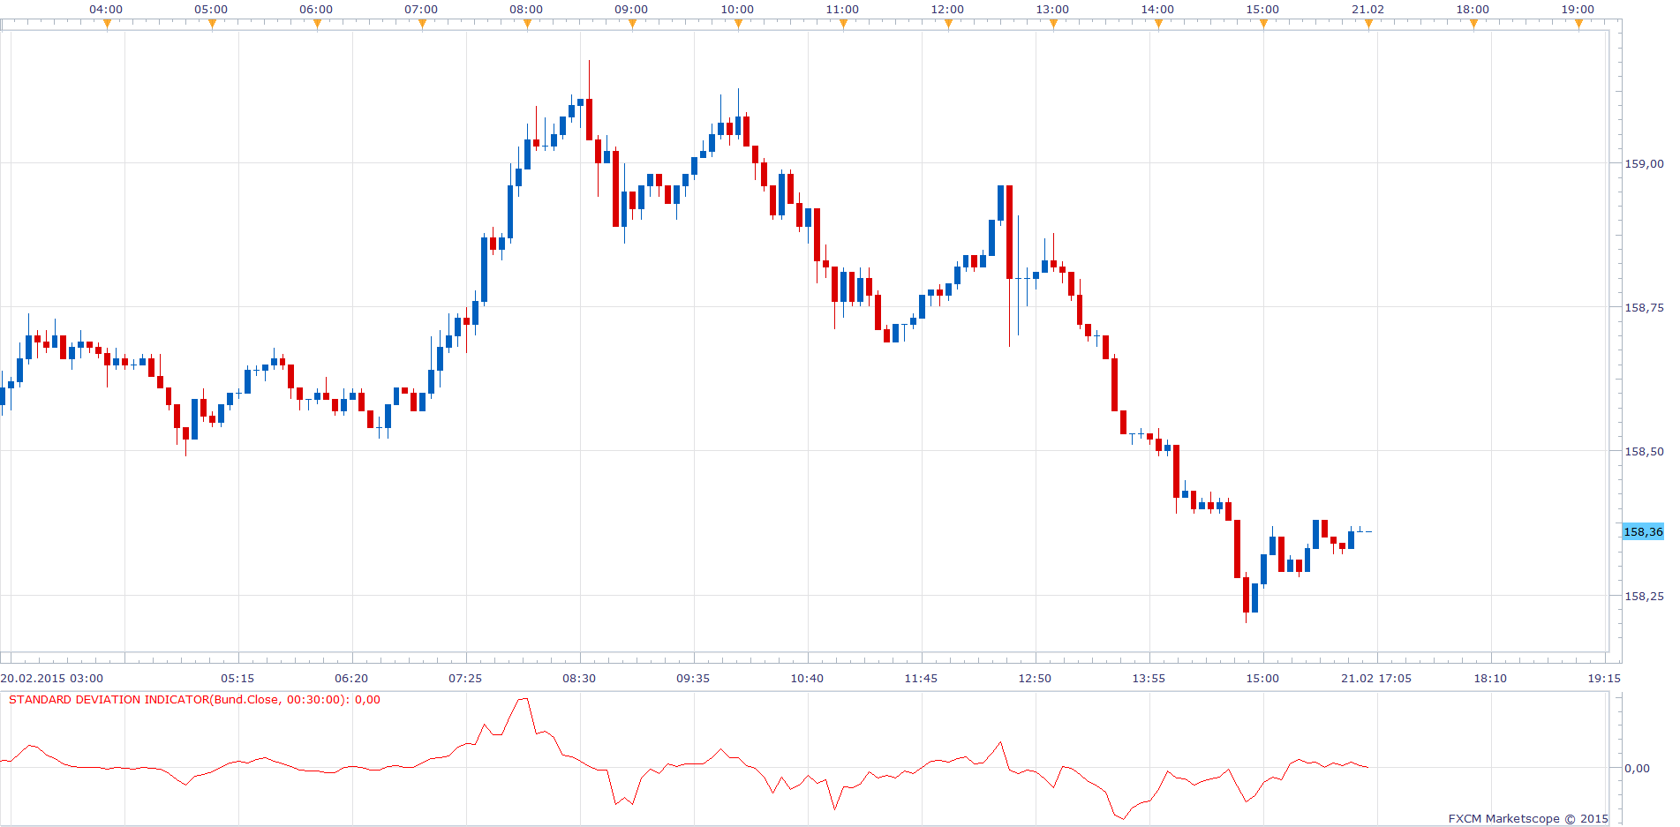Viewport: 1680px width, 827px height.
Task: Click the orange marker under 13:00
Action: tap(1053, 24)
